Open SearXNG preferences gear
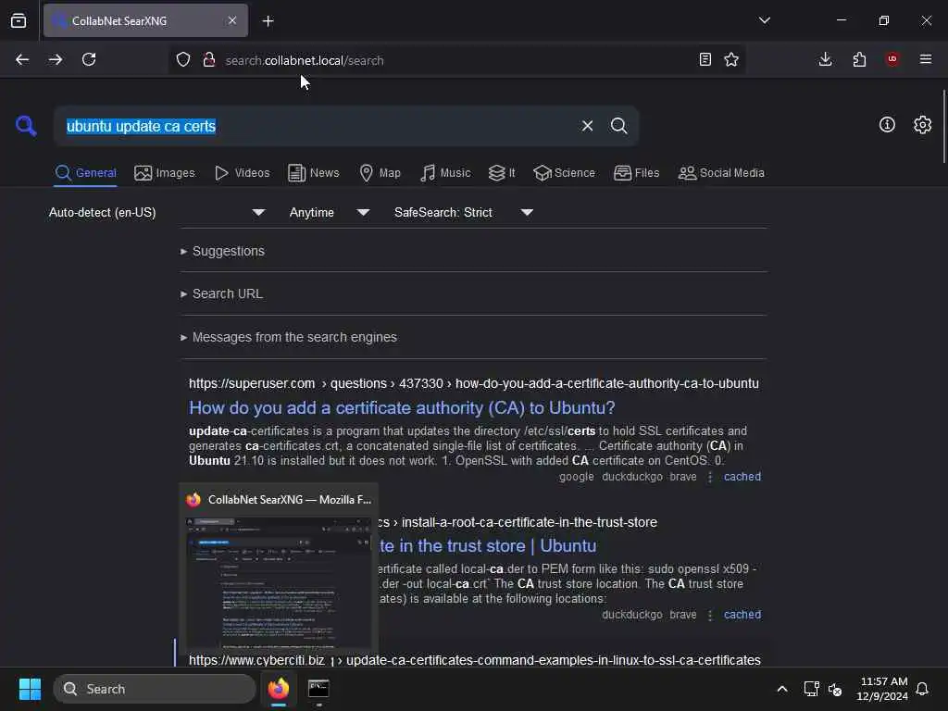 [x=923, y=125]
